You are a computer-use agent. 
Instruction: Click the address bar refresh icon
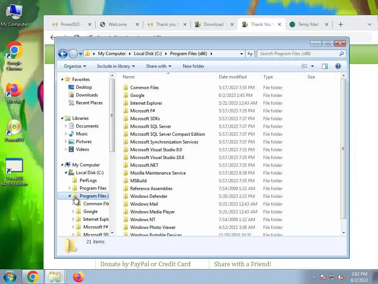(x=250, y=54)
